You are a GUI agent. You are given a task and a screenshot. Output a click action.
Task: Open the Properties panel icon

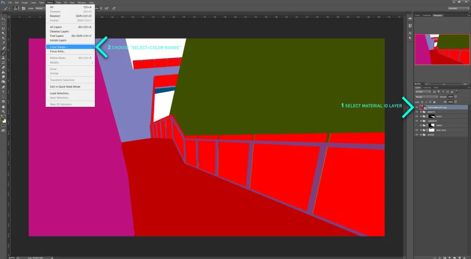click(x=410, y=26)
